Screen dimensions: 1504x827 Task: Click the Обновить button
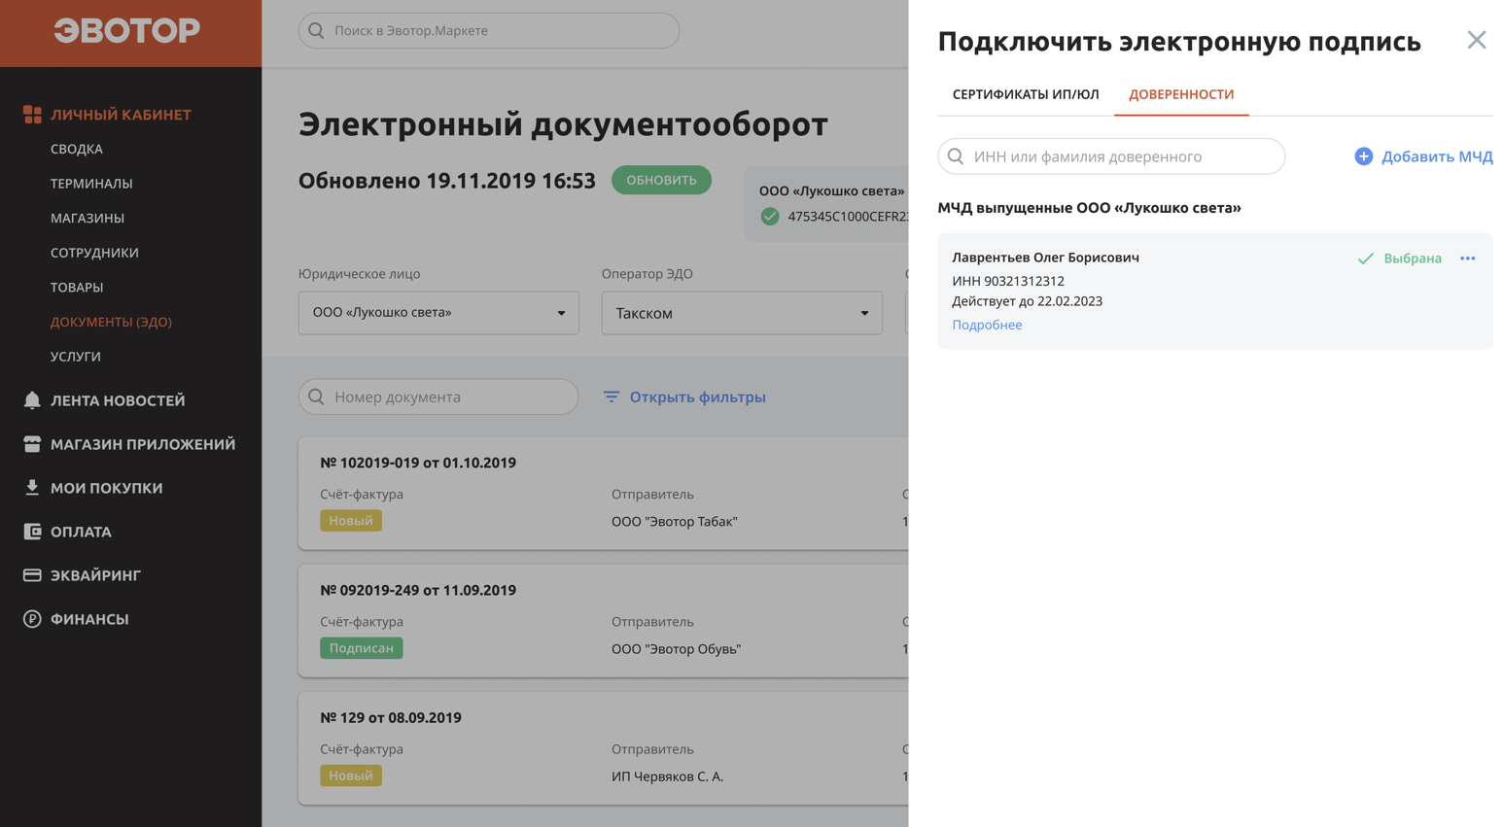661,180
